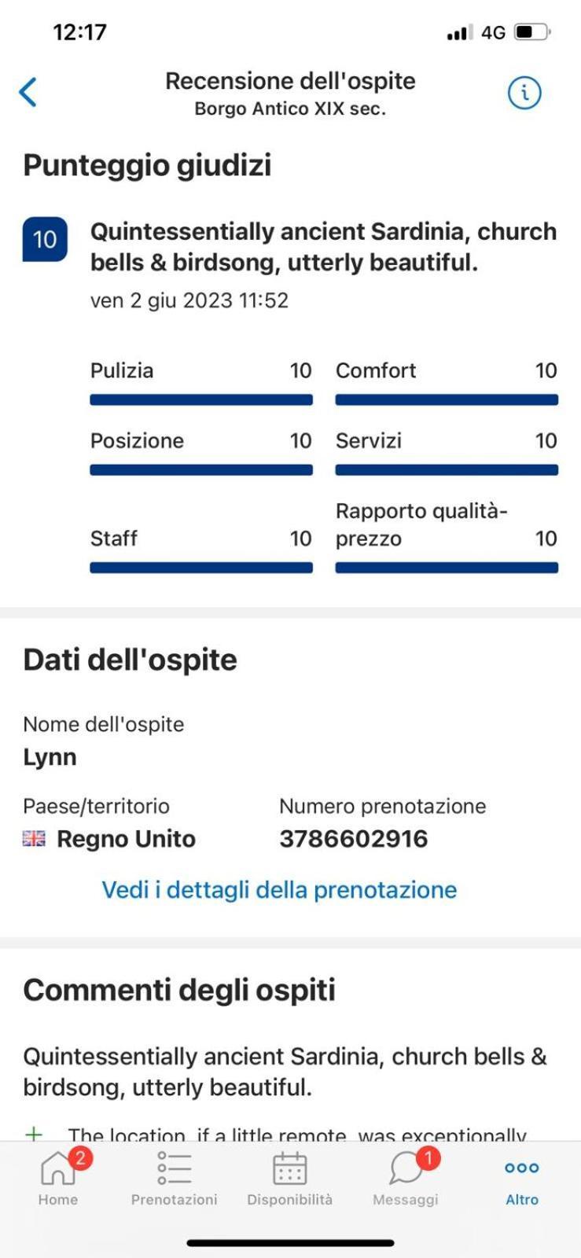Expand the green plus comment item
This screenshot has width=581, height=1258.
click(34, 1134)
